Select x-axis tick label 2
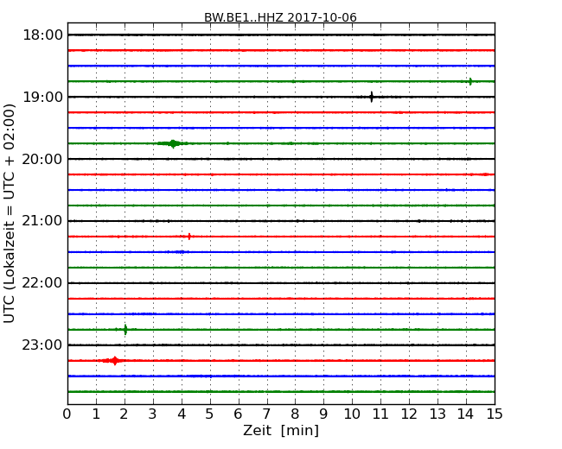The width and height of the screenshot is (562, 449). click(x=124, y=414)
